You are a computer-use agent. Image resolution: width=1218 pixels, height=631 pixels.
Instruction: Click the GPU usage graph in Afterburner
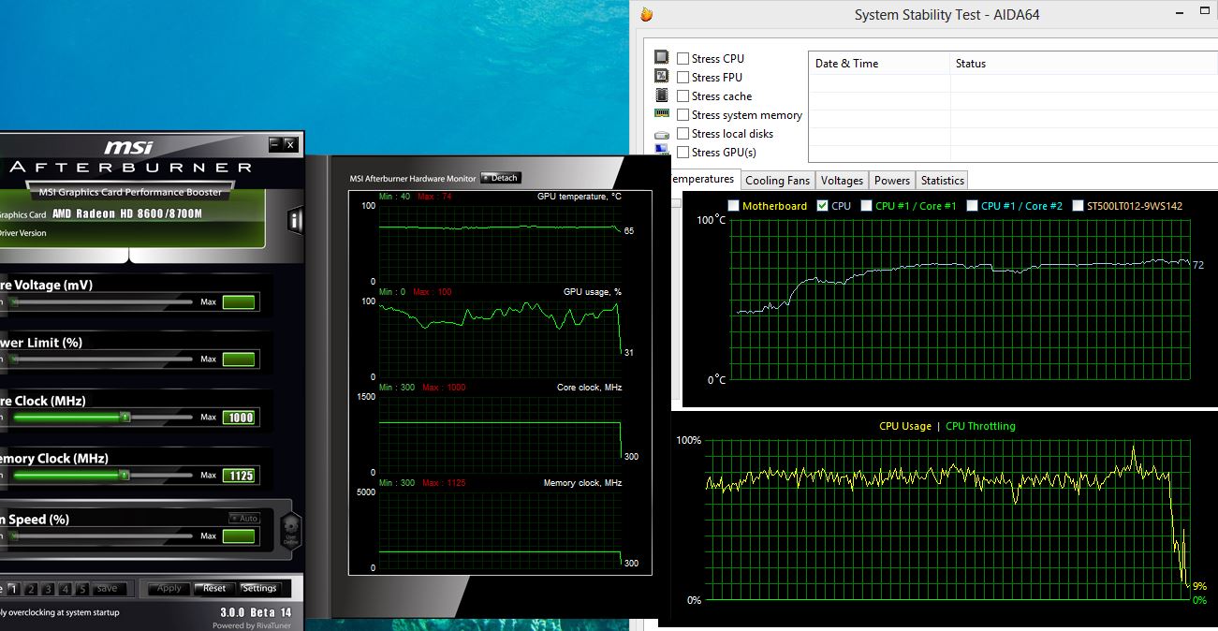tap(500, 338)
